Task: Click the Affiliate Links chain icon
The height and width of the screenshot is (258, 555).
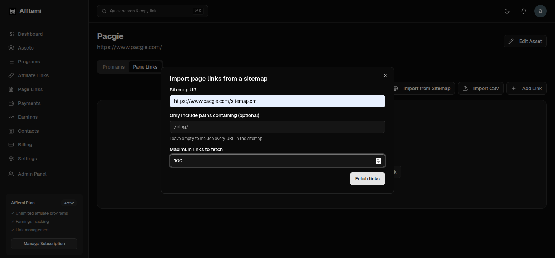Action: (x=11, y=75)
